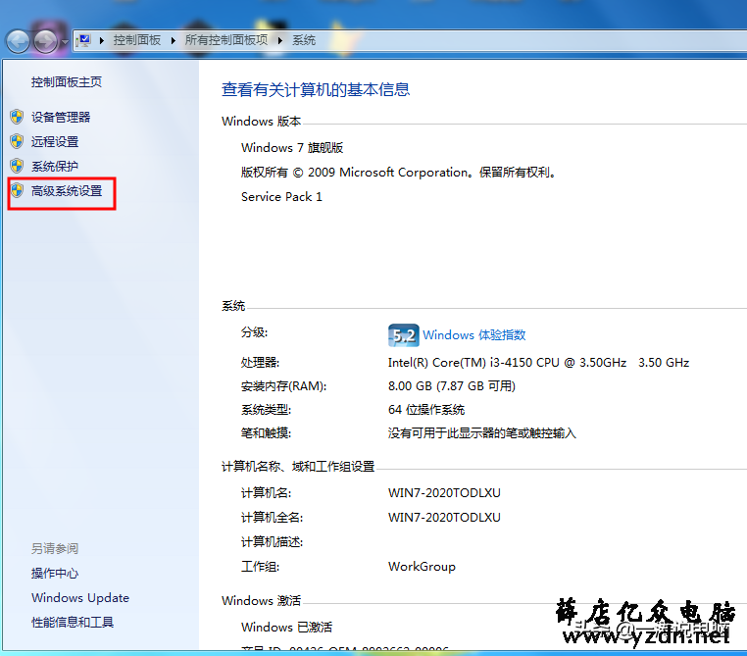The image size is (747, 656).
Task: Open 高级系统设置 link
Action: click(67, 191)
